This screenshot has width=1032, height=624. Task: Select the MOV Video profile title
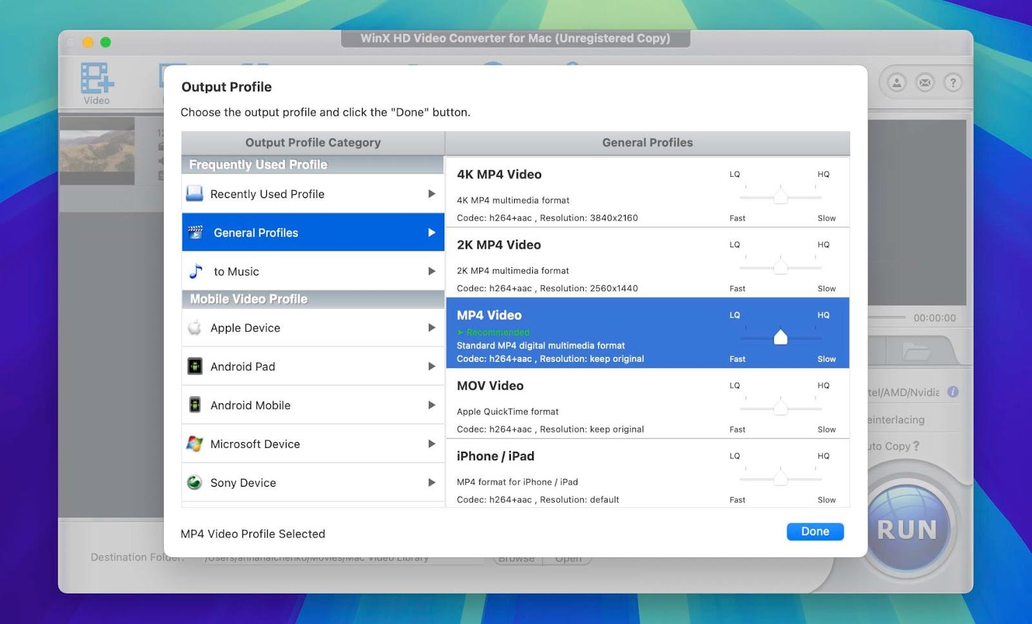coord(490,385)
